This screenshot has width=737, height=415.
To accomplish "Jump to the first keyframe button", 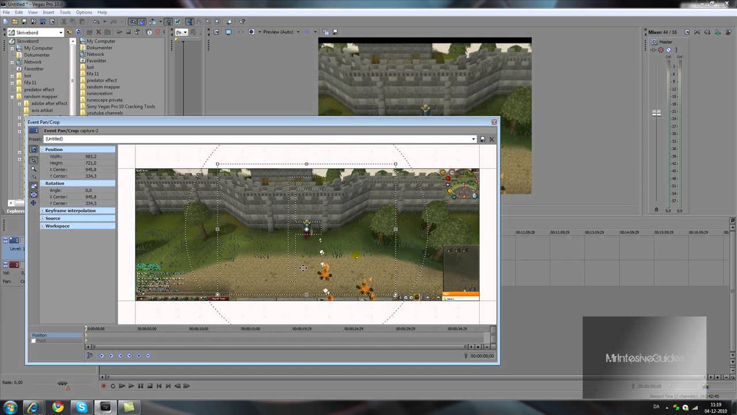I will [102, 356].
